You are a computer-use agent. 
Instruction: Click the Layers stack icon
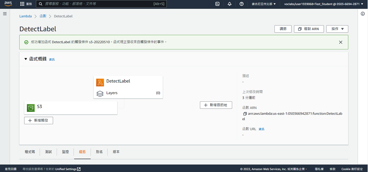100,93
